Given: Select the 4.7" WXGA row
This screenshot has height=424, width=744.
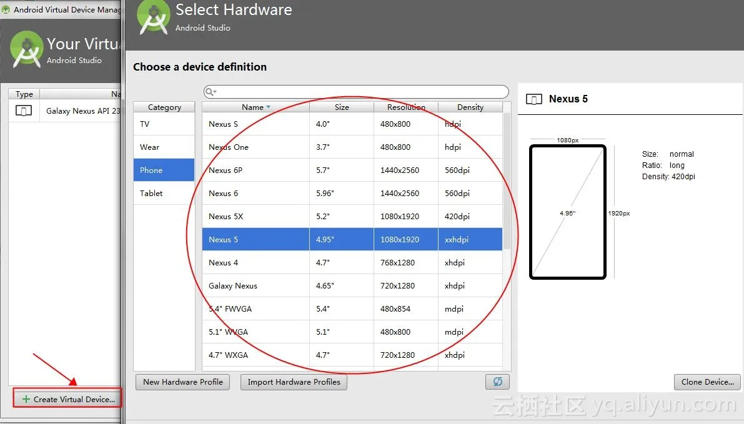Looking at the screenshot, I should tap(352, 355).
